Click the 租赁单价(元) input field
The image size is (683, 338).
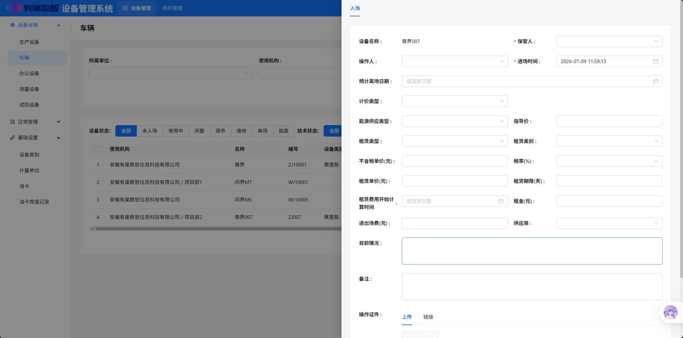click(x=454, y=181)
